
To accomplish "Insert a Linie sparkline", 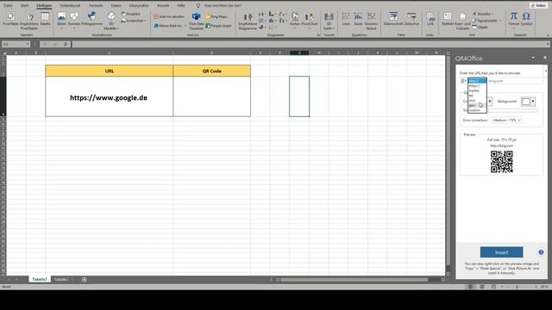I will tap(346, 19).
